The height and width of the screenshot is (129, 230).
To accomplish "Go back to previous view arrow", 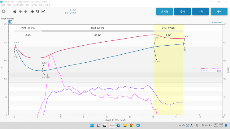I will [x=20, y=11].
